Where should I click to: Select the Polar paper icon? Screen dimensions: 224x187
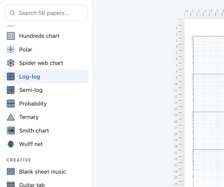click(x=11, y=50)
